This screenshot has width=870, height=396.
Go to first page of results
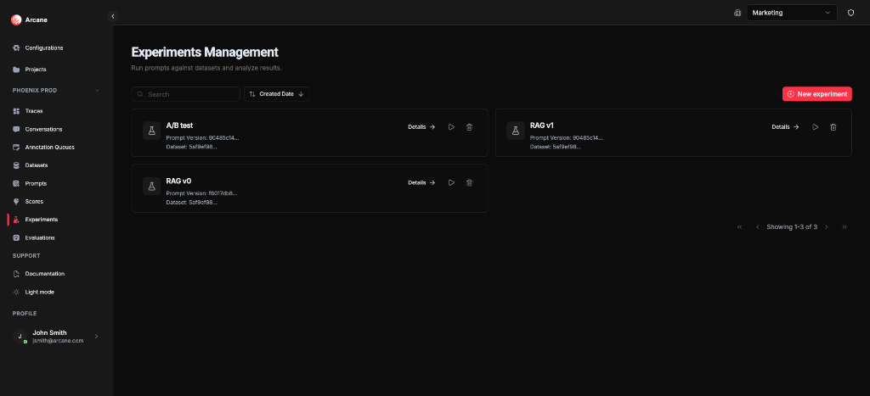click(740, 226)
